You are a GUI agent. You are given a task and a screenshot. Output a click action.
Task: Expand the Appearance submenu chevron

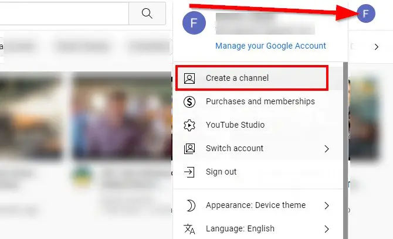point(327,206)
